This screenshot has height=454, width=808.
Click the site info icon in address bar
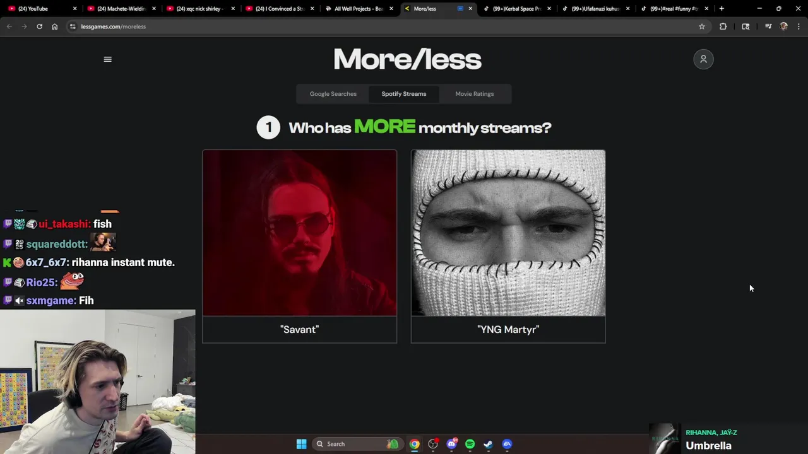tap(73, 26)
